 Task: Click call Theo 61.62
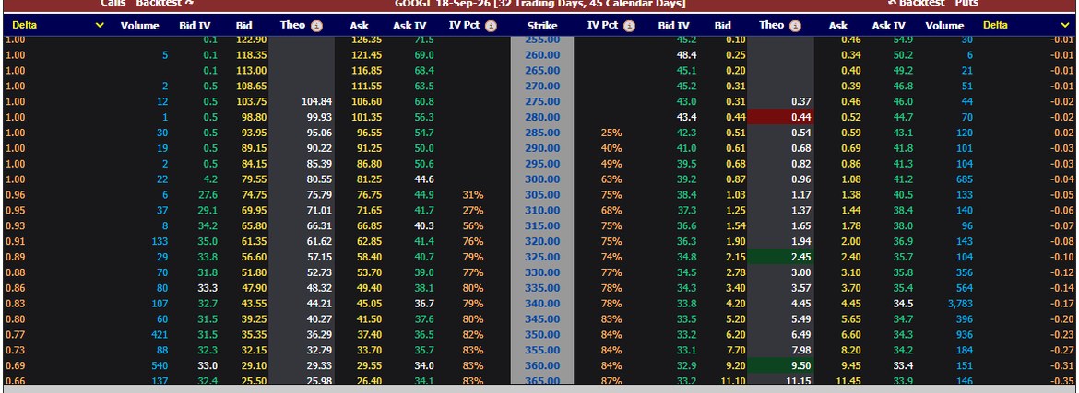pos(319,241)
